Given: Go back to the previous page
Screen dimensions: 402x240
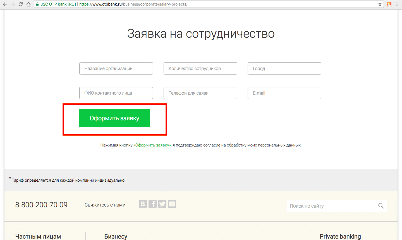Looking at the screenshot, I should coord(5,4).
